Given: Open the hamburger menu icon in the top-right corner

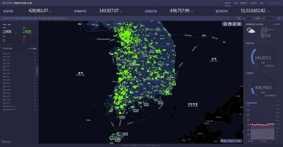Looking at the screenshot, I should (280, 3).
